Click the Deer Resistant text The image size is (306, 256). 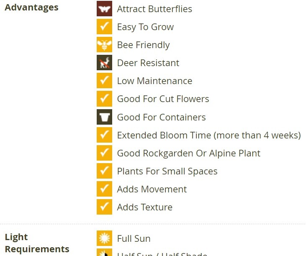pyautogui.click(x=148, y=63)
